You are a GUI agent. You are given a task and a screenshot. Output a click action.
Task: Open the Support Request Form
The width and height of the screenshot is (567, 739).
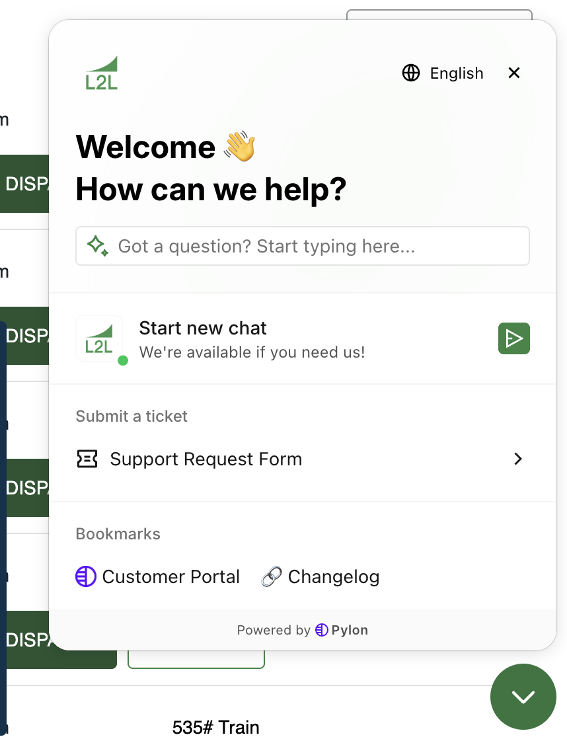303,459
